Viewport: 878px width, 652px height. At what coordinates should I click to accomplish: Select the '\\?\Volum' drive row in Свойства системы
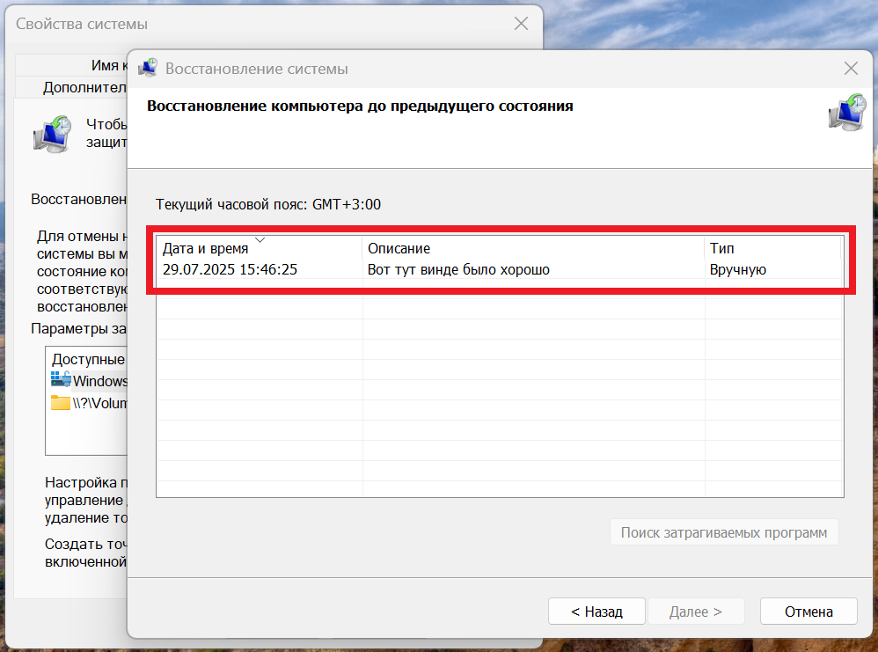89,403
